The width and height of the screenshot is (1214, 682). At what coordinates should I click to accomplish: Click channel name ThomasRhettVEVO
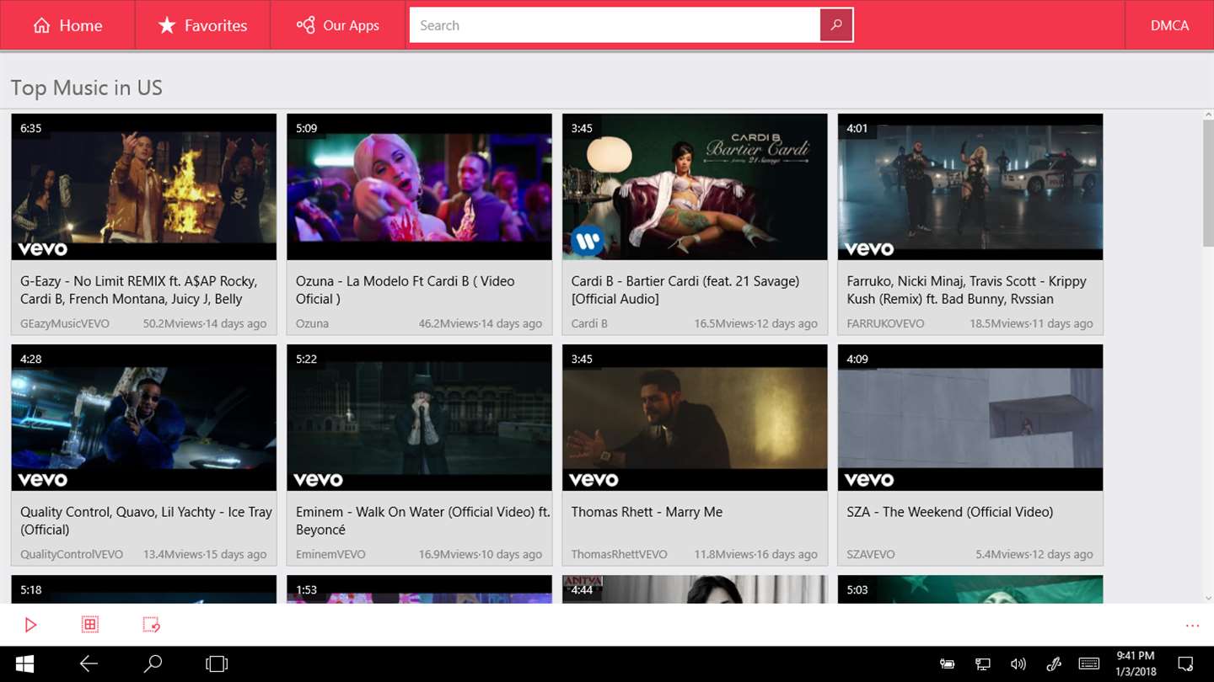(x=619, y=554)
